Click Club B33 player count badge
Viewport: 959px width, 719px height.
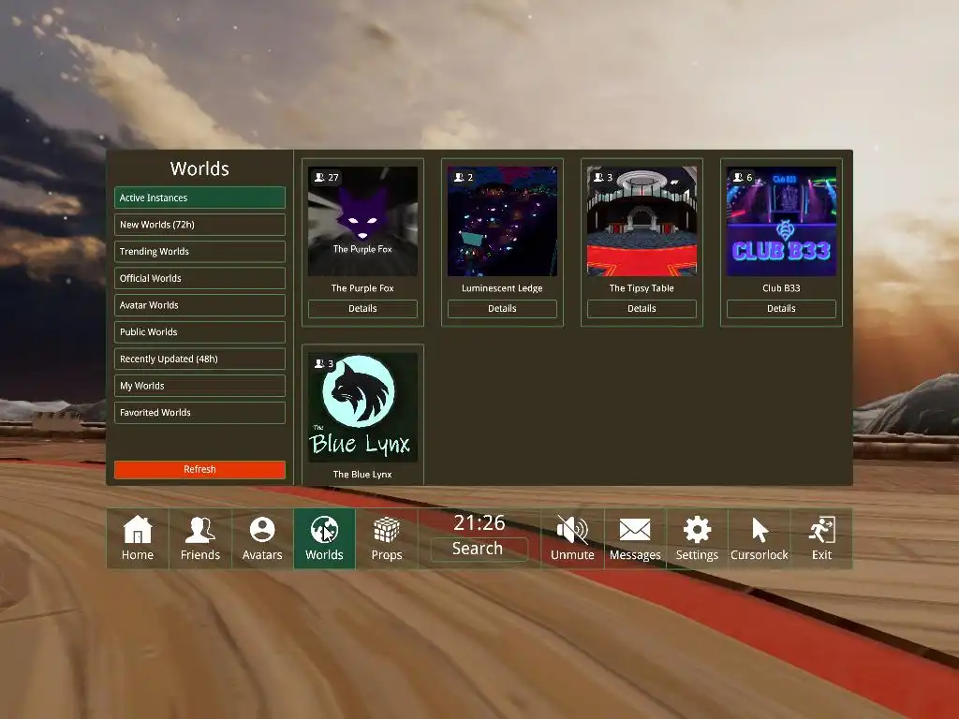[x=743, y=177]
